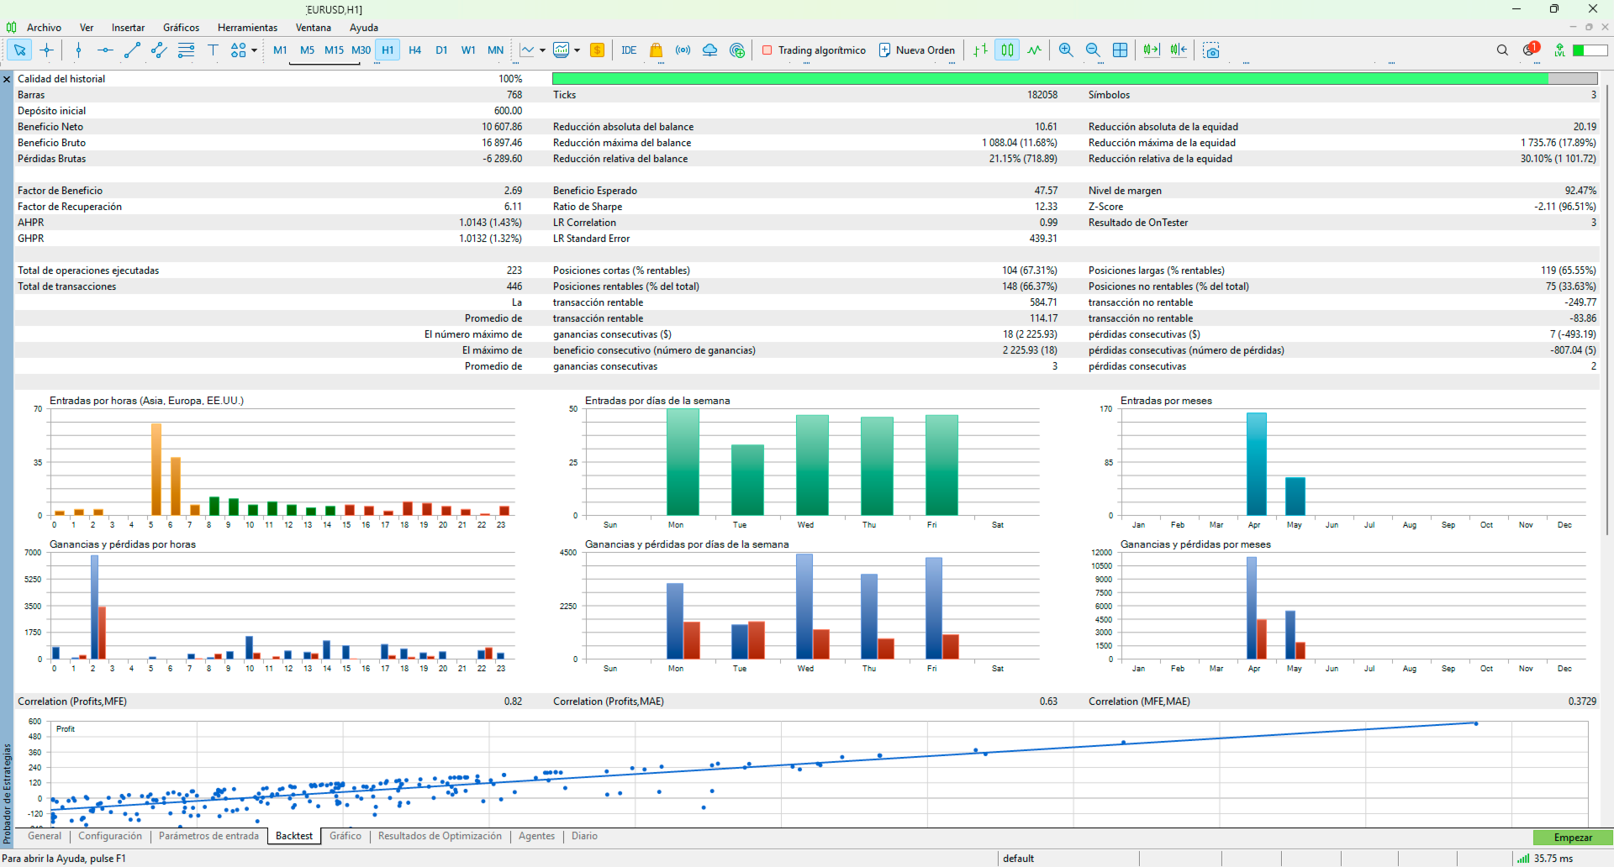The width and height of the screenshot is (1614, 867).
Task: Expand the indicators template dropdown arrow
Action: 578,50
